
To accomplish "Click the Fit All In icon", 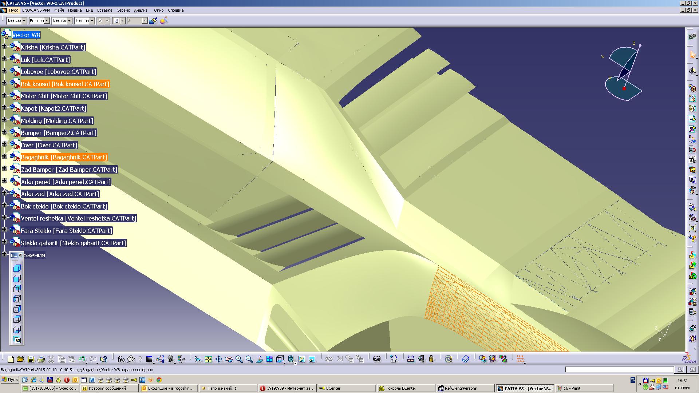I will click(208, 359).
